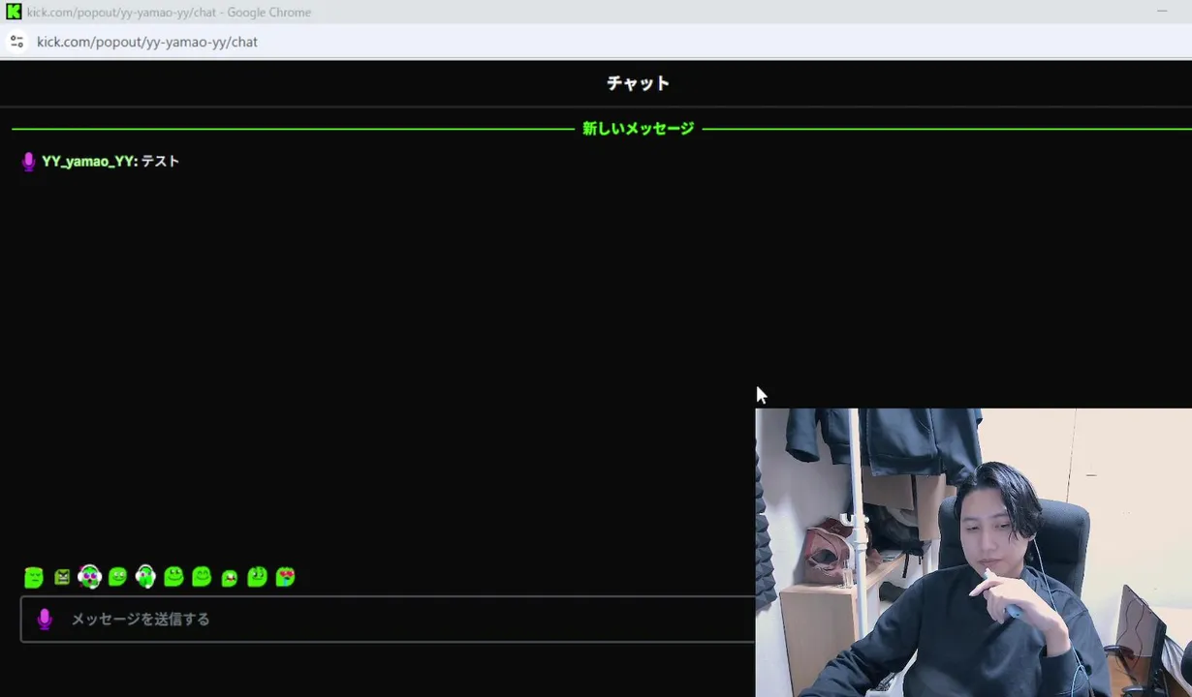Insert the closed-eyes smiling emote

(202, 577)
